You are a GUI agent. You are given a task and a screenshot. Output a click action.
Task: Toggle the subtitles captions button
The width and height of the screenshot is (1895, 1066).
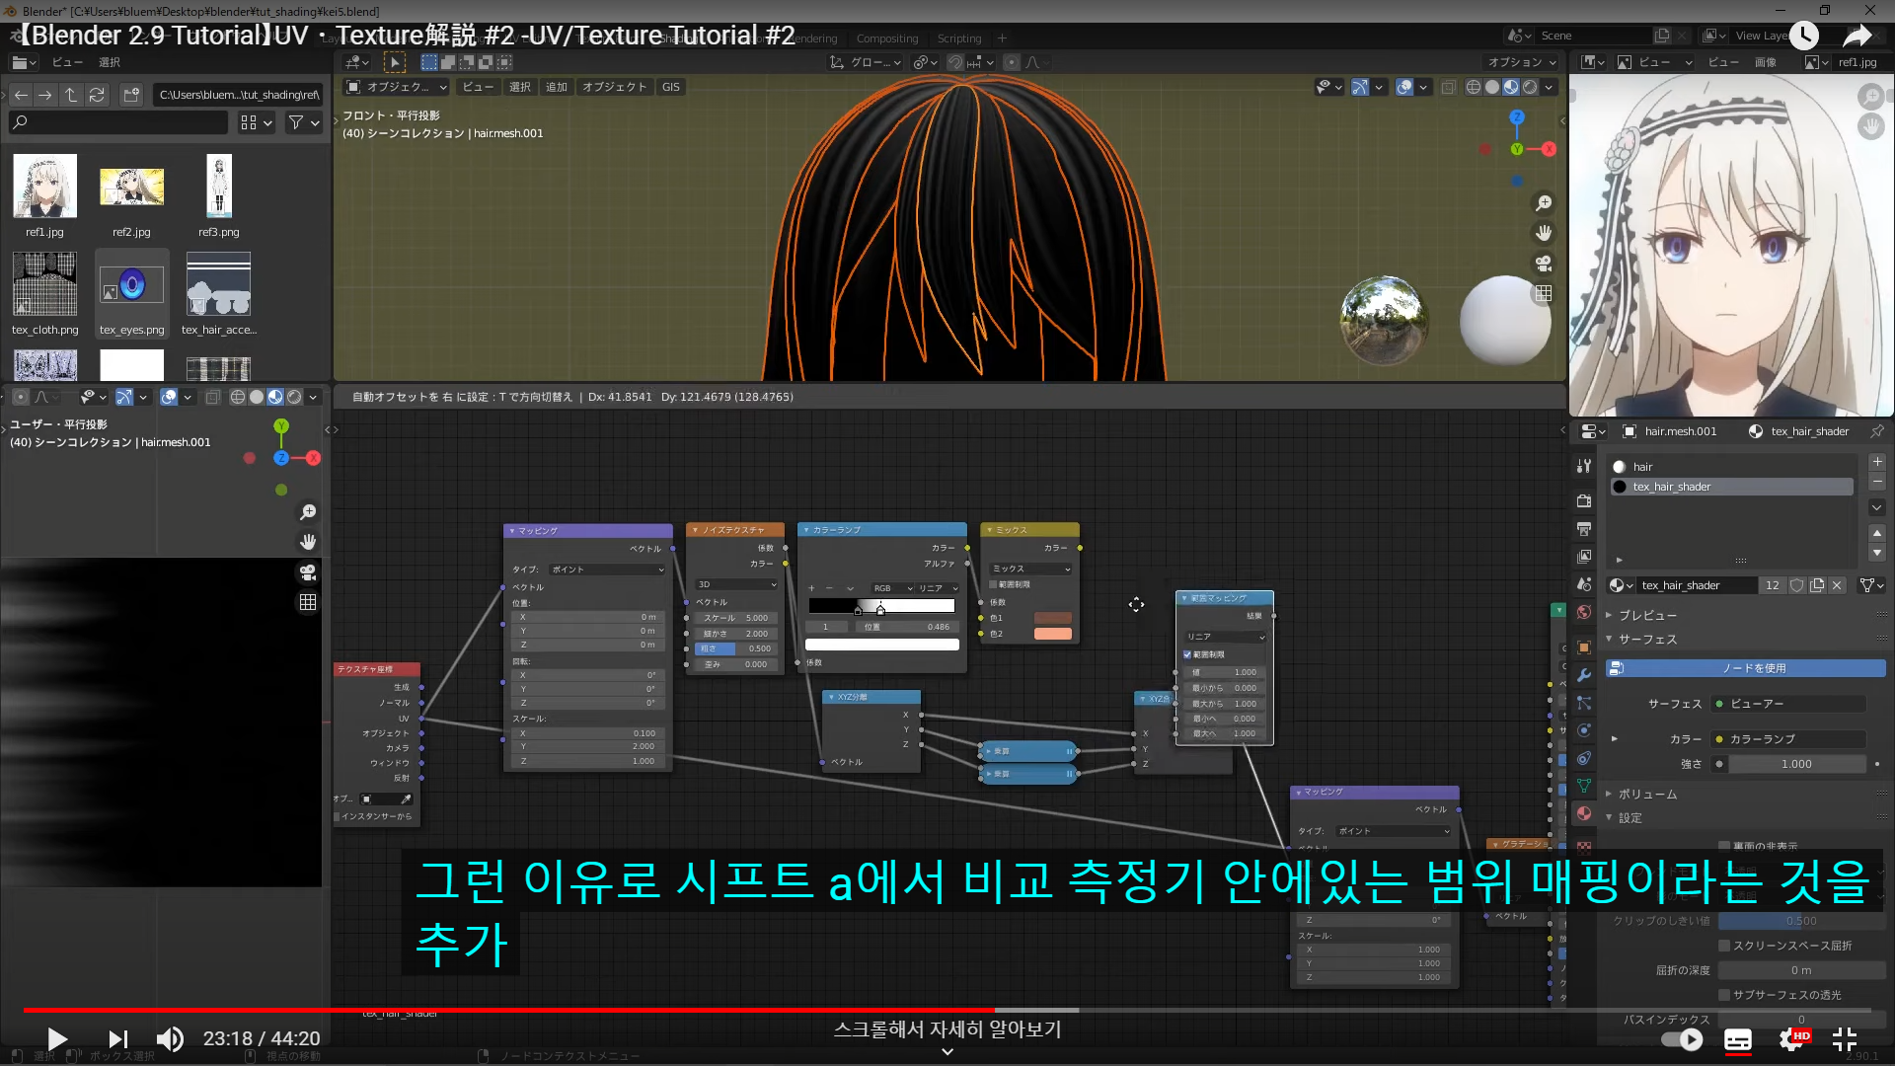coord(1737,1039)
